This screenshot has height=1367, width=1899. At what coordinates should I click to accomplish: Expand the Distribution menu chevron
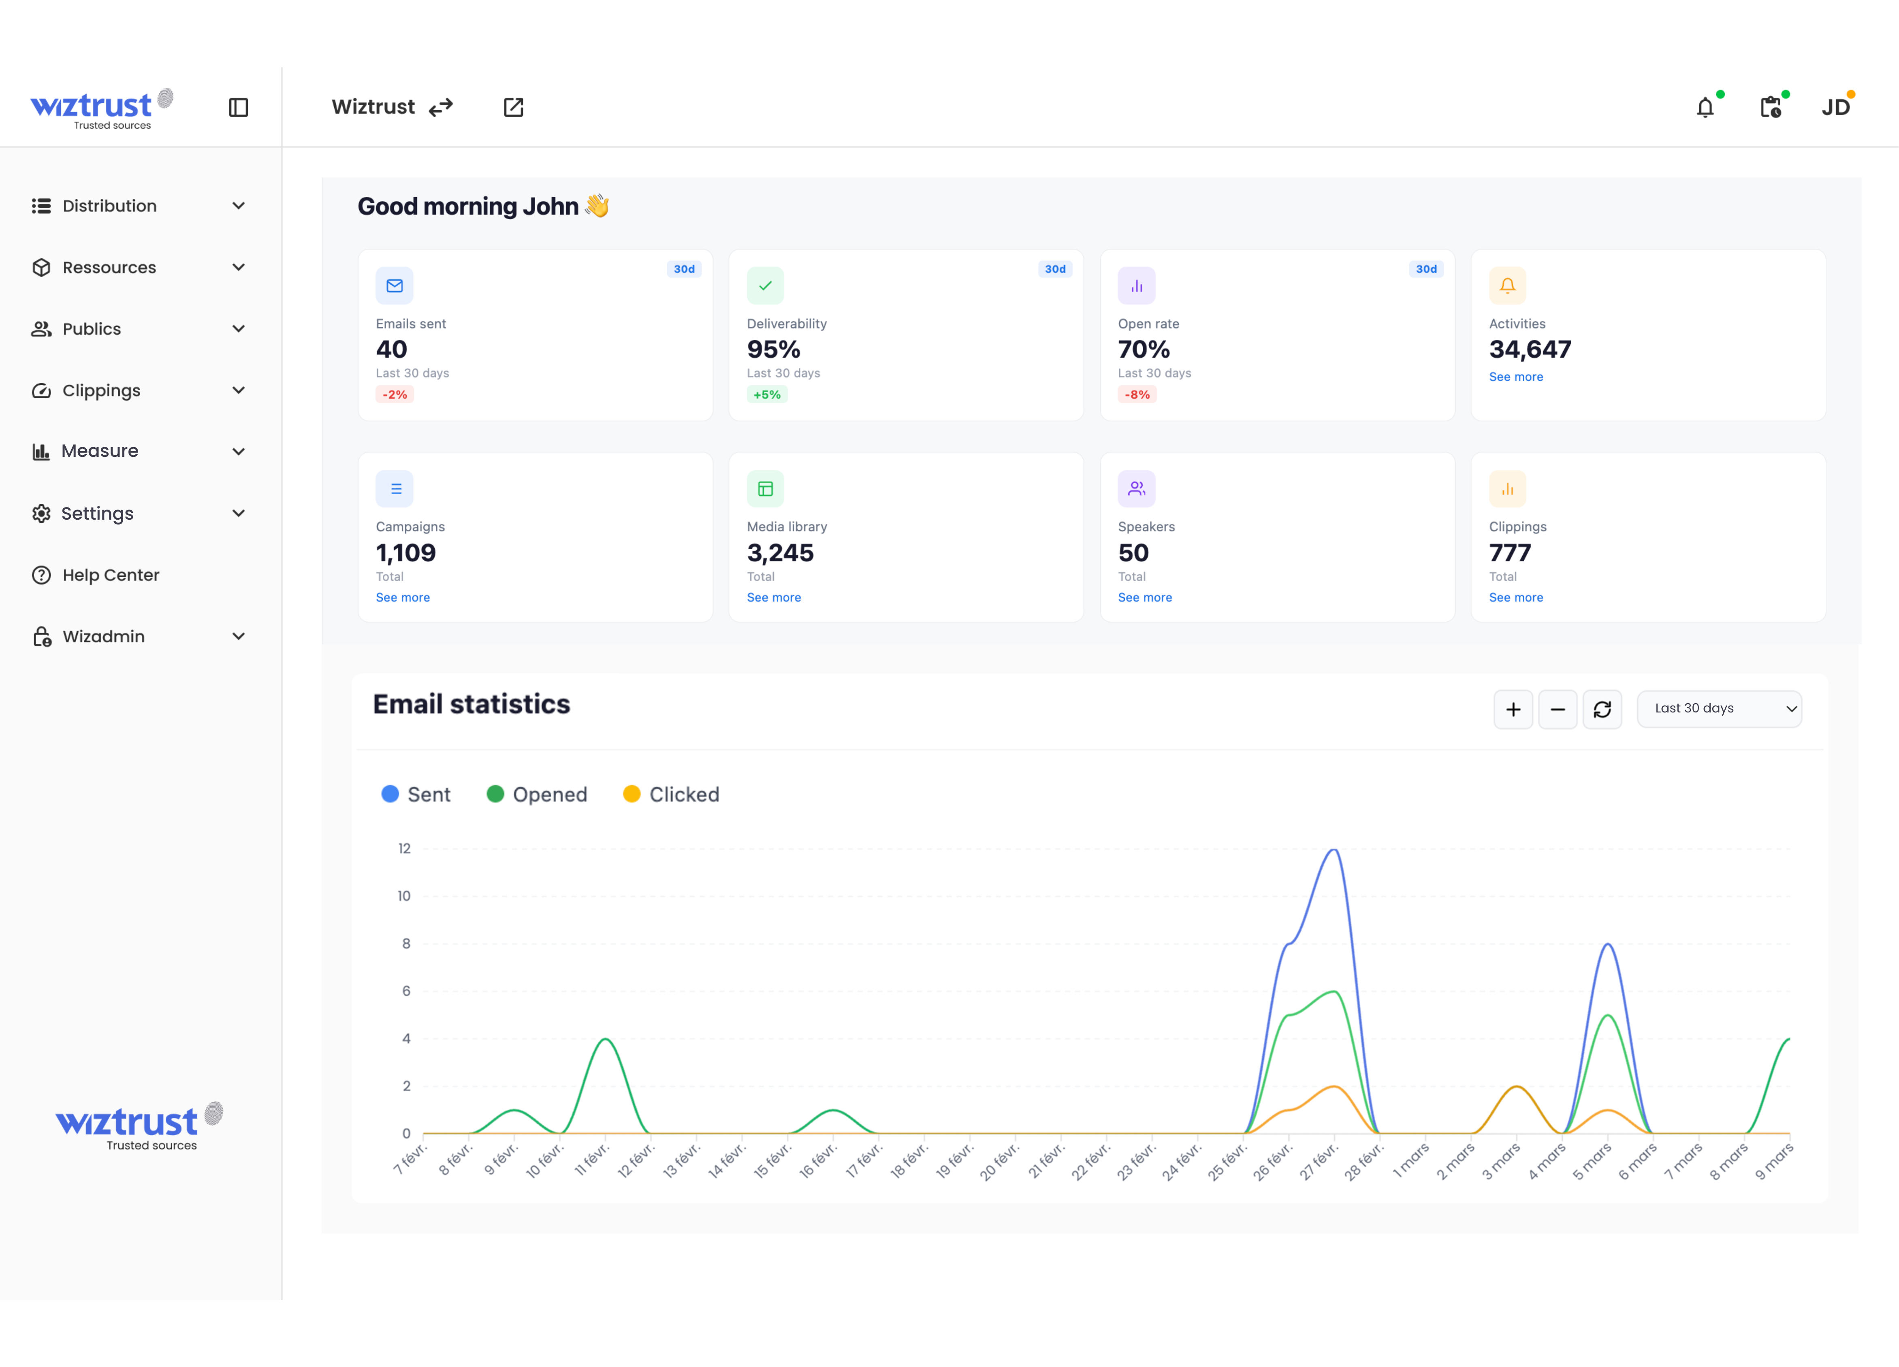point(239,206)
